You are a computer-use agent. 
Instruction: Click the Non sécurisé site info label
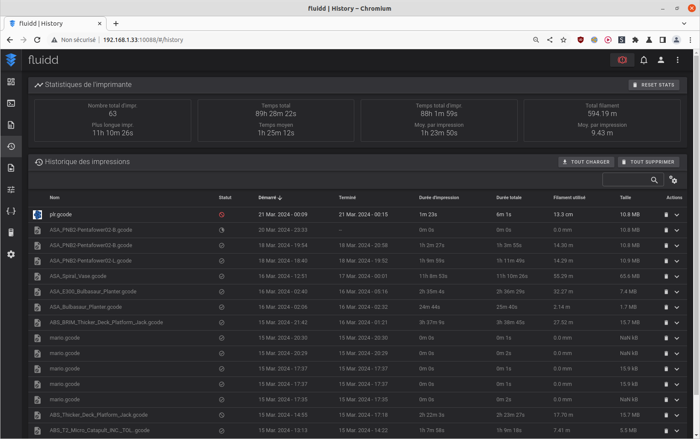click(74, 40)
